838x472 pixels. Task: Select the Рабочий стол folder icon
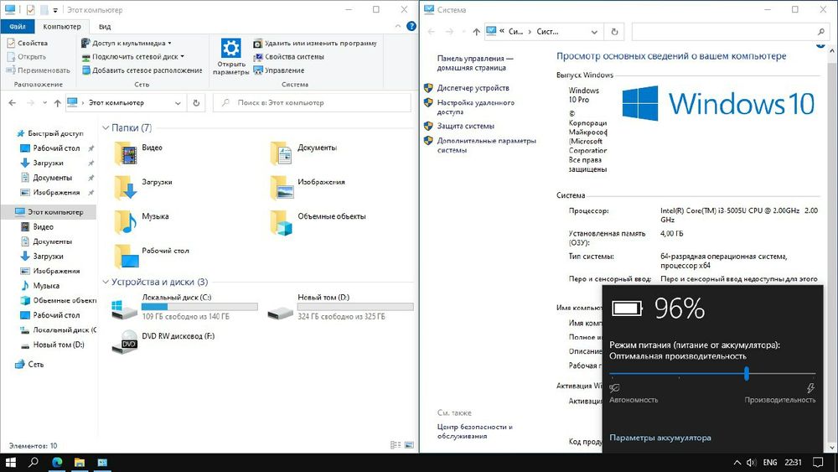pyautogui.click(x=127, y=256)
